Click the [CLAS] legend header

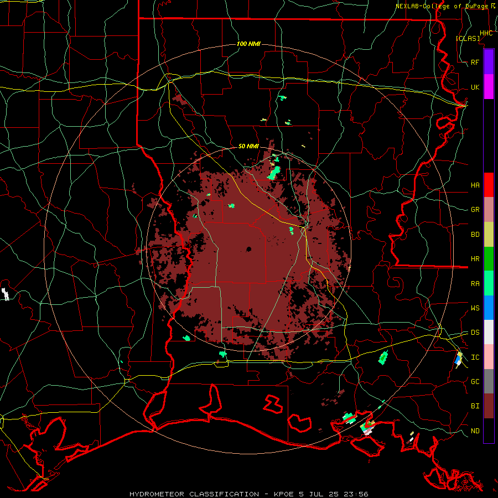click(x=468, y=38)
